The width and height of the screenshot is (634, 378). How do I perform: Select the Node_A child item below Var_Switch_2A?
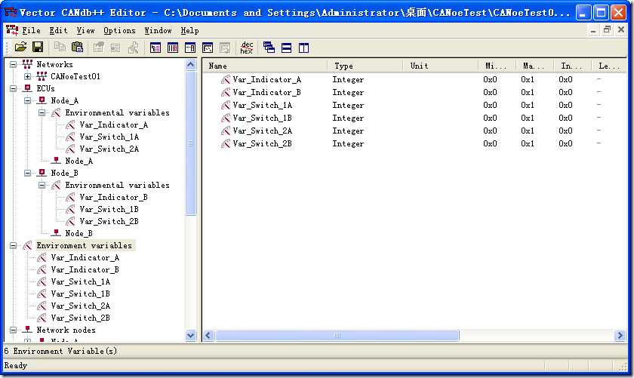pyautogui.click(x=78, y=161)
